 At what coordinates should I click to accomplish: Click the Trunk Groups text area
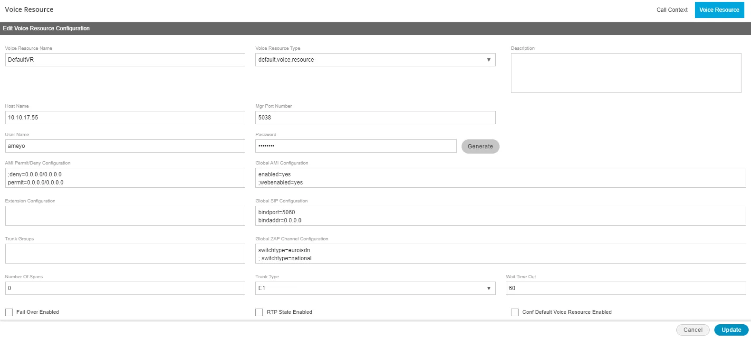click(x=125, y=254)
